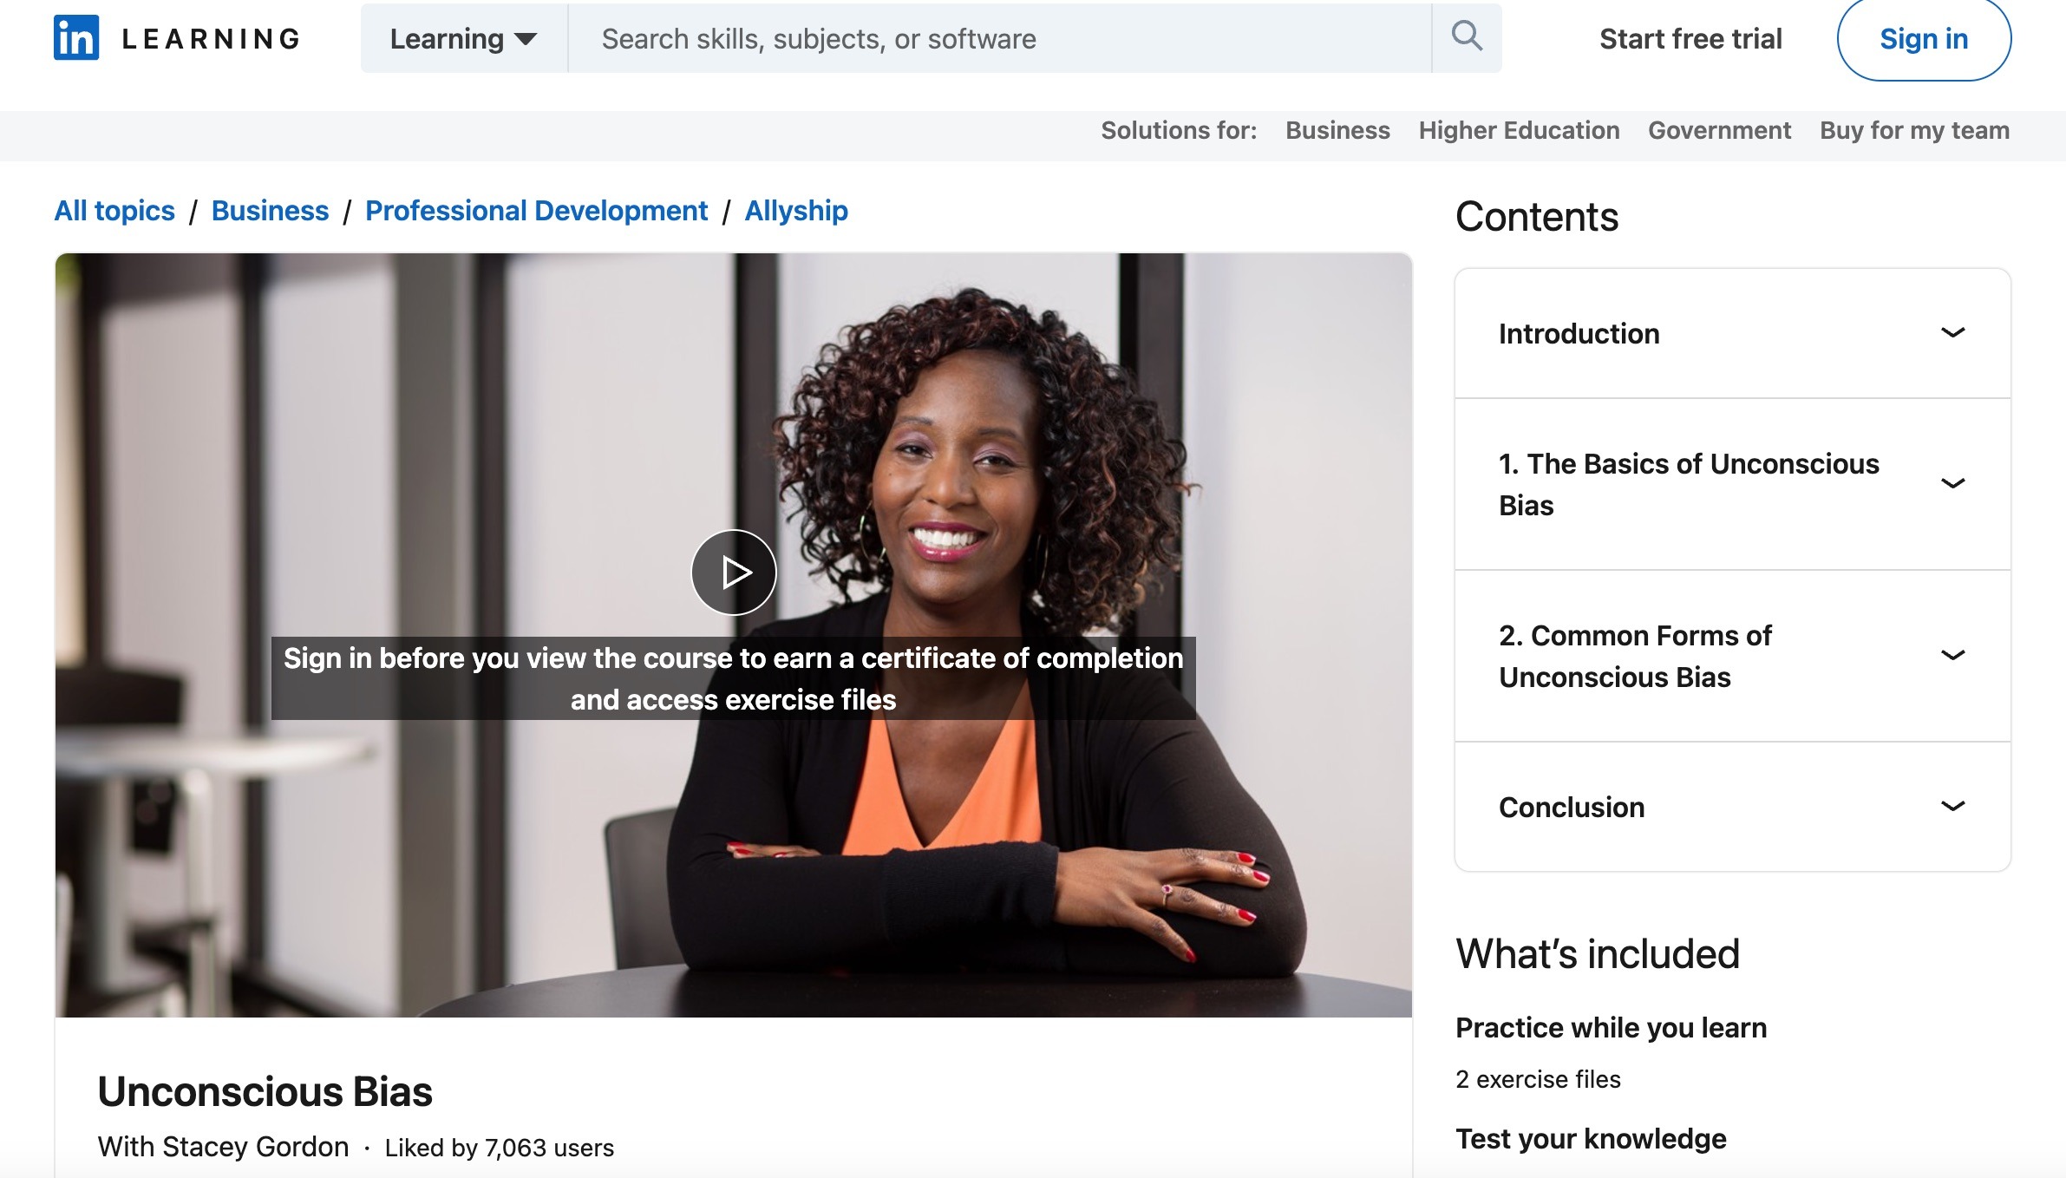Click the Sign in button

tap(1924, 39)
